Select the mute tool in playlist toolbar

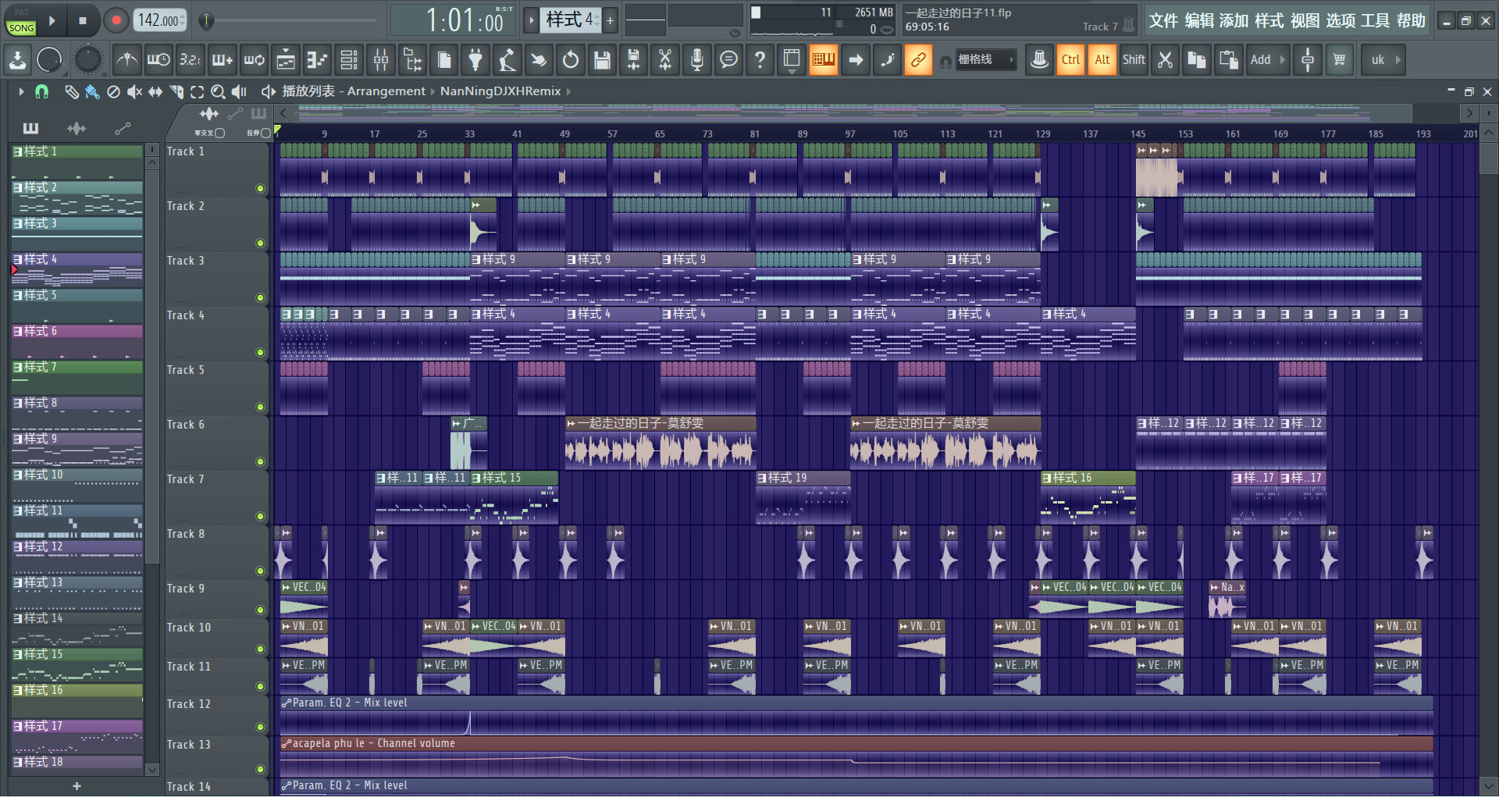coord(134,92)
